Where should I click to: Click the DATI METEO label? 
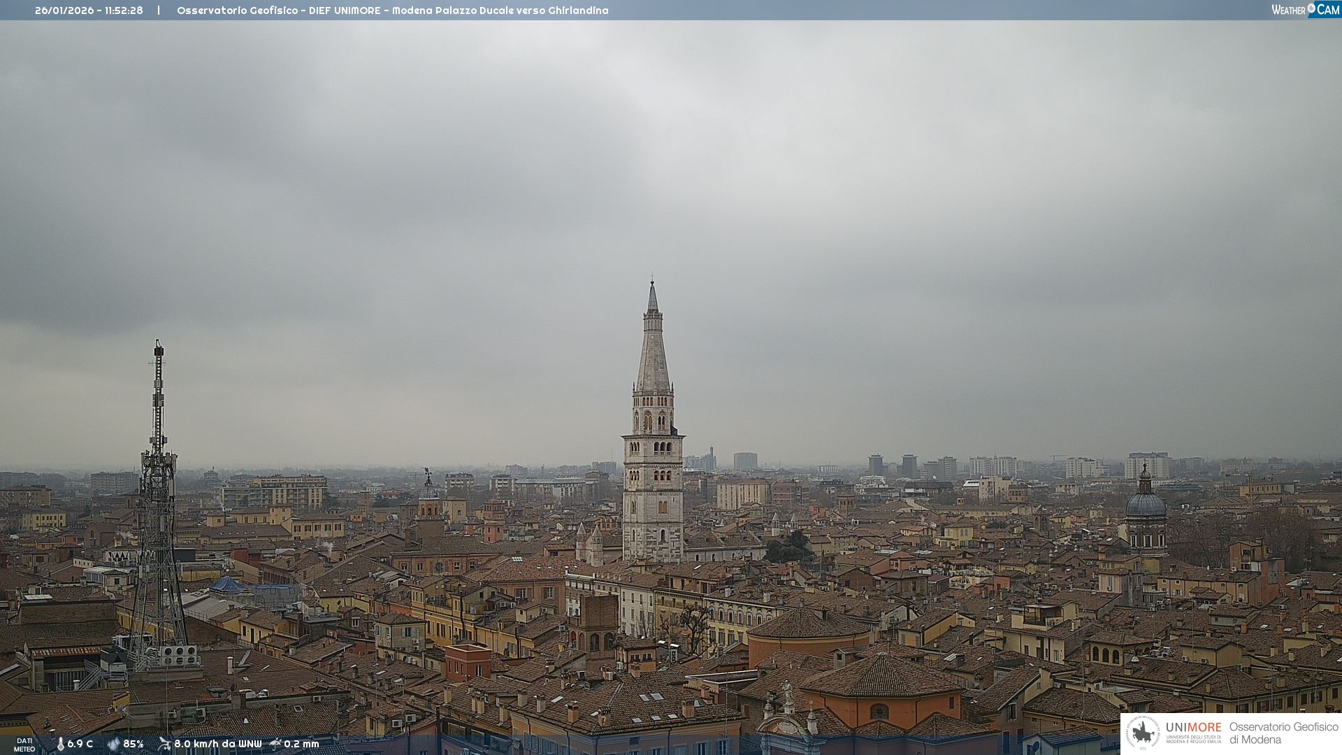click(24, 745)
